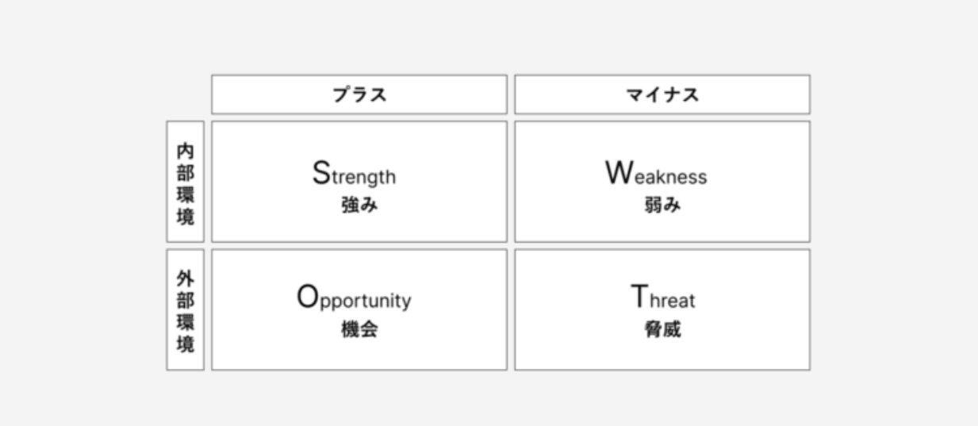Select the 外部環境 row label

coord(185,310)
